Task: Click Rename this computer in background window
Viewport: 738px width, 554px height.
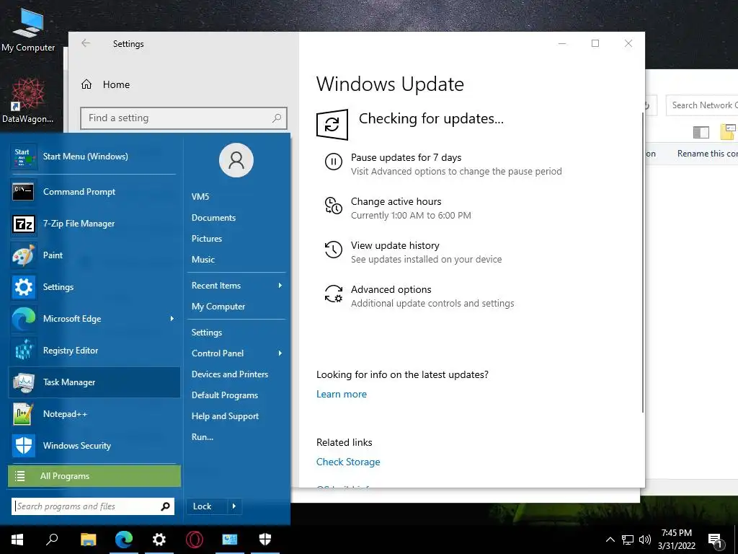Action: 708,154
